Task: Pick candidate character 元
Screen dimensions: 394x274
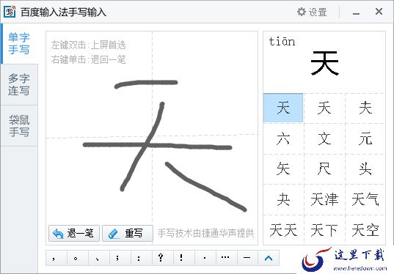Action: coord(365,138)
